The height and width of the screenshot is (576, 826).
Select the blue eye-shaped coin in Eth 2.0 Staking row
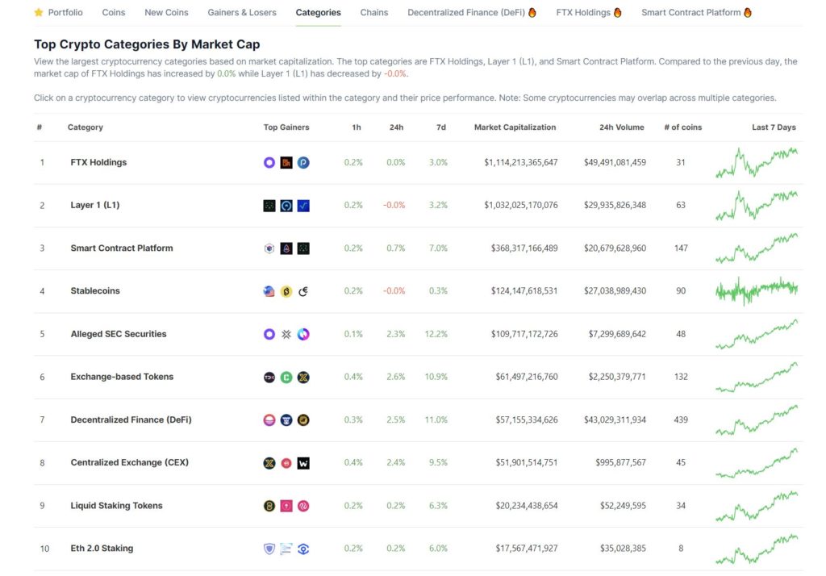point(303,549)
